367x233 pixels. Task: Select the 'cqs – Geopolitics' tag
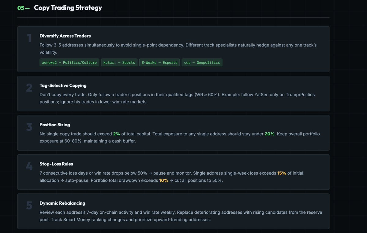tap(202, 63)
